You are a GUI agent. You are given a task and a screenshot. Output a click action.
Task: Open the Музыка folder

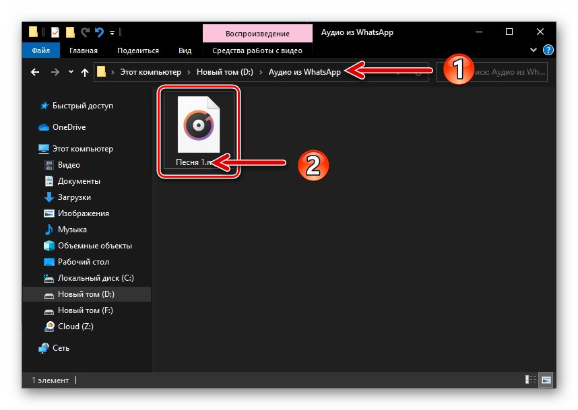(x=72, y=230)
